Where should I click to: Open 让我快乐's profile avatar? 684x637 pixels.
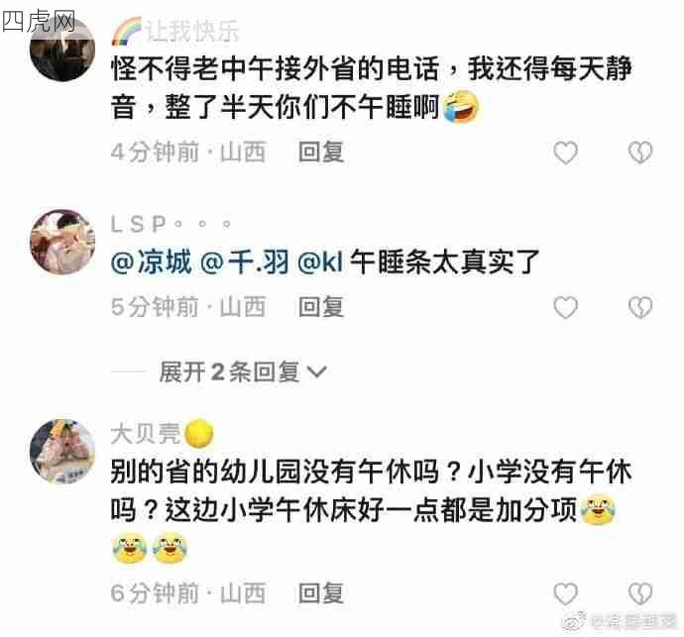[62, 49]
